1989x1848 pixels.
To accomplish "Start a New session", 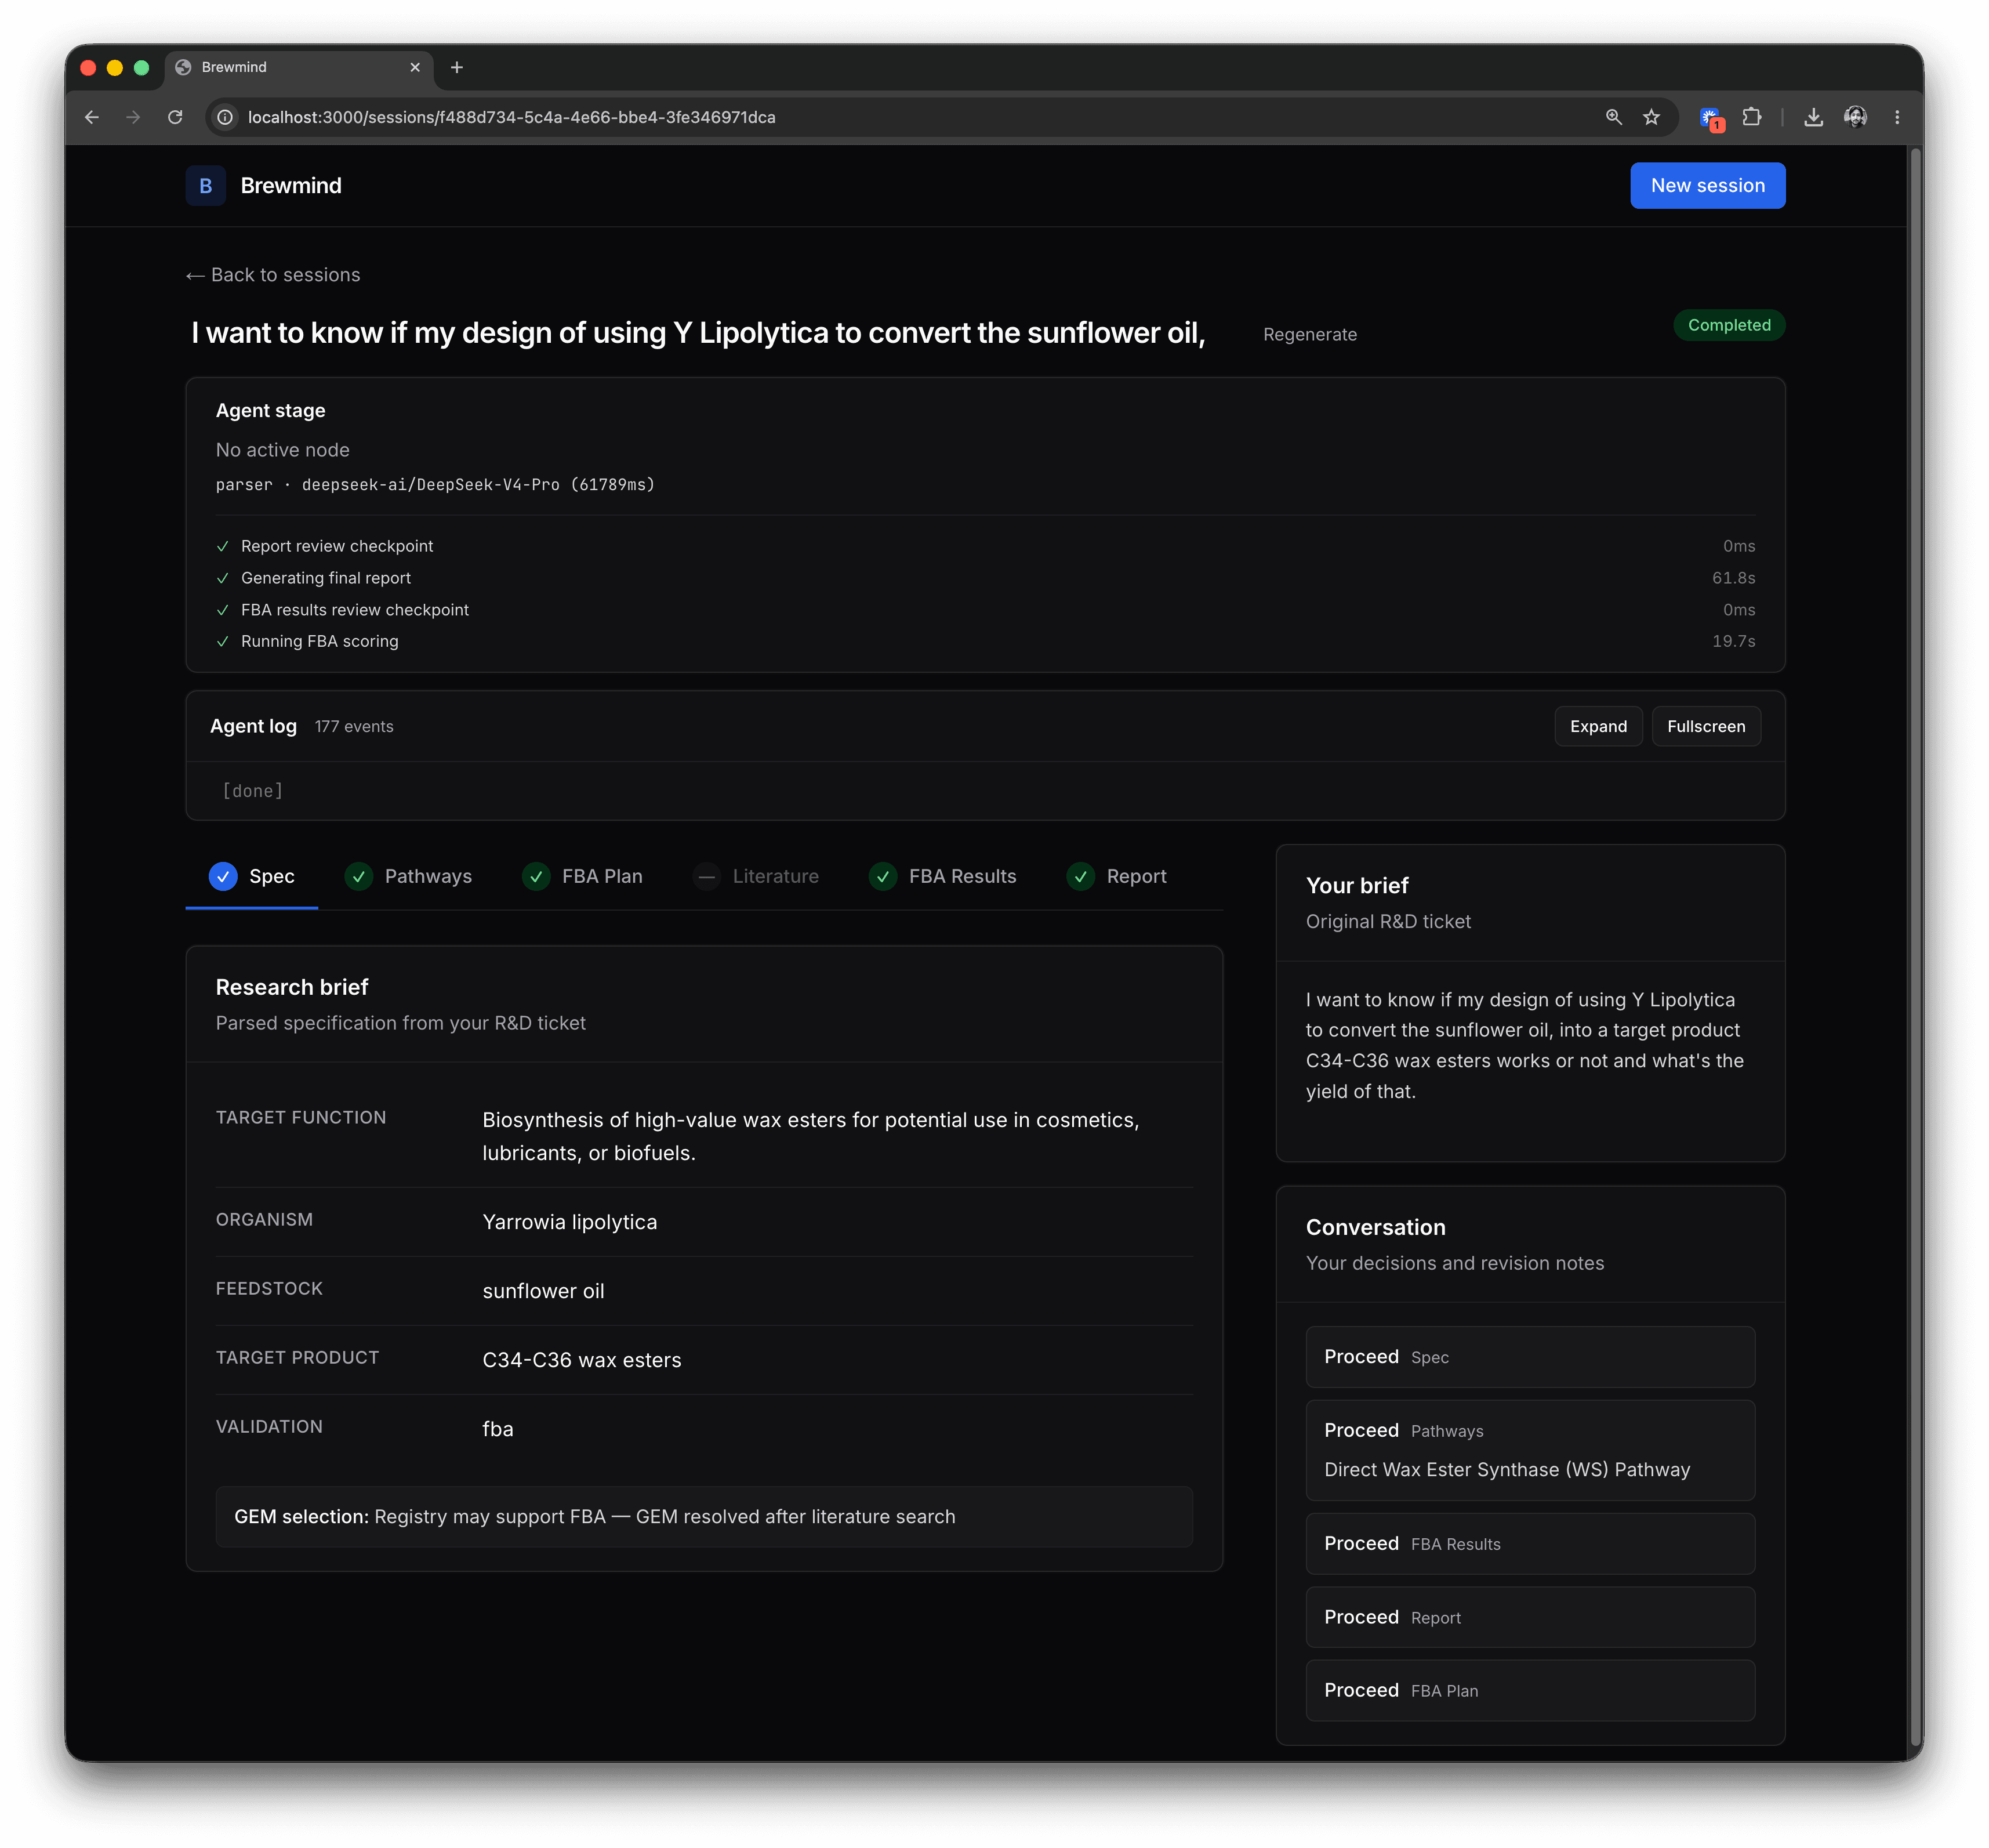I will click(x=1707, y=186).
